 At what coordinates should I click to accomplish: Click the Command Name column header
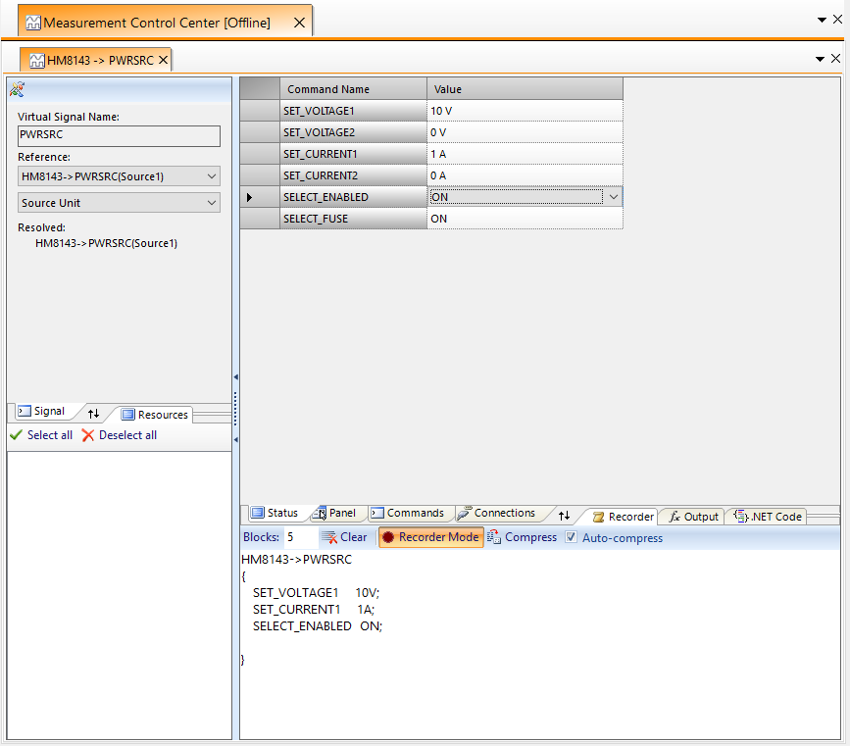click(x=354, y=89)
